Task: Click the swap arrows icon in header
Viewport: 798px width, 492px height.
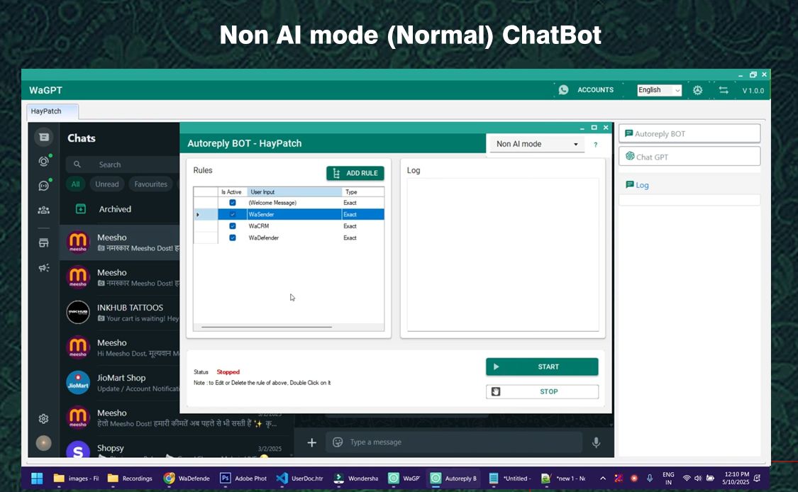Action: click(724, 90)
